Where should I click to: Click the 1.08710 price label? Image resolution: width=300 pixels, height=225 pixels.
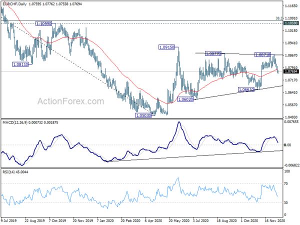click(262, 55)
